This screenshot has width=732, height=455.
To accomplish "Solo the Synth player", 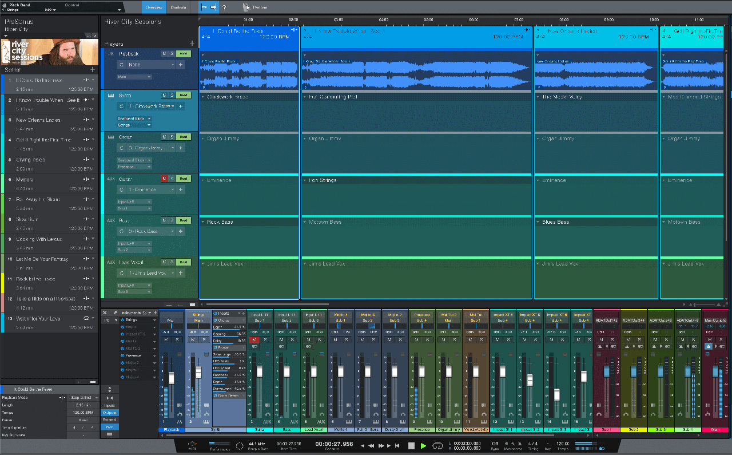I will click(x=171, y=95).
